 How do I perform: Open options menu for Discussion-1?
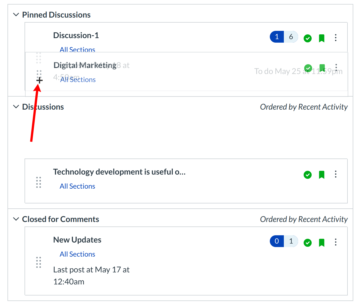(x=335, y=38)
